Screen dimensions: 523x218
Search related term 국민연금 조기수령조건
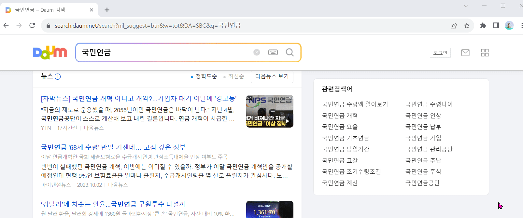coord(351,172)
